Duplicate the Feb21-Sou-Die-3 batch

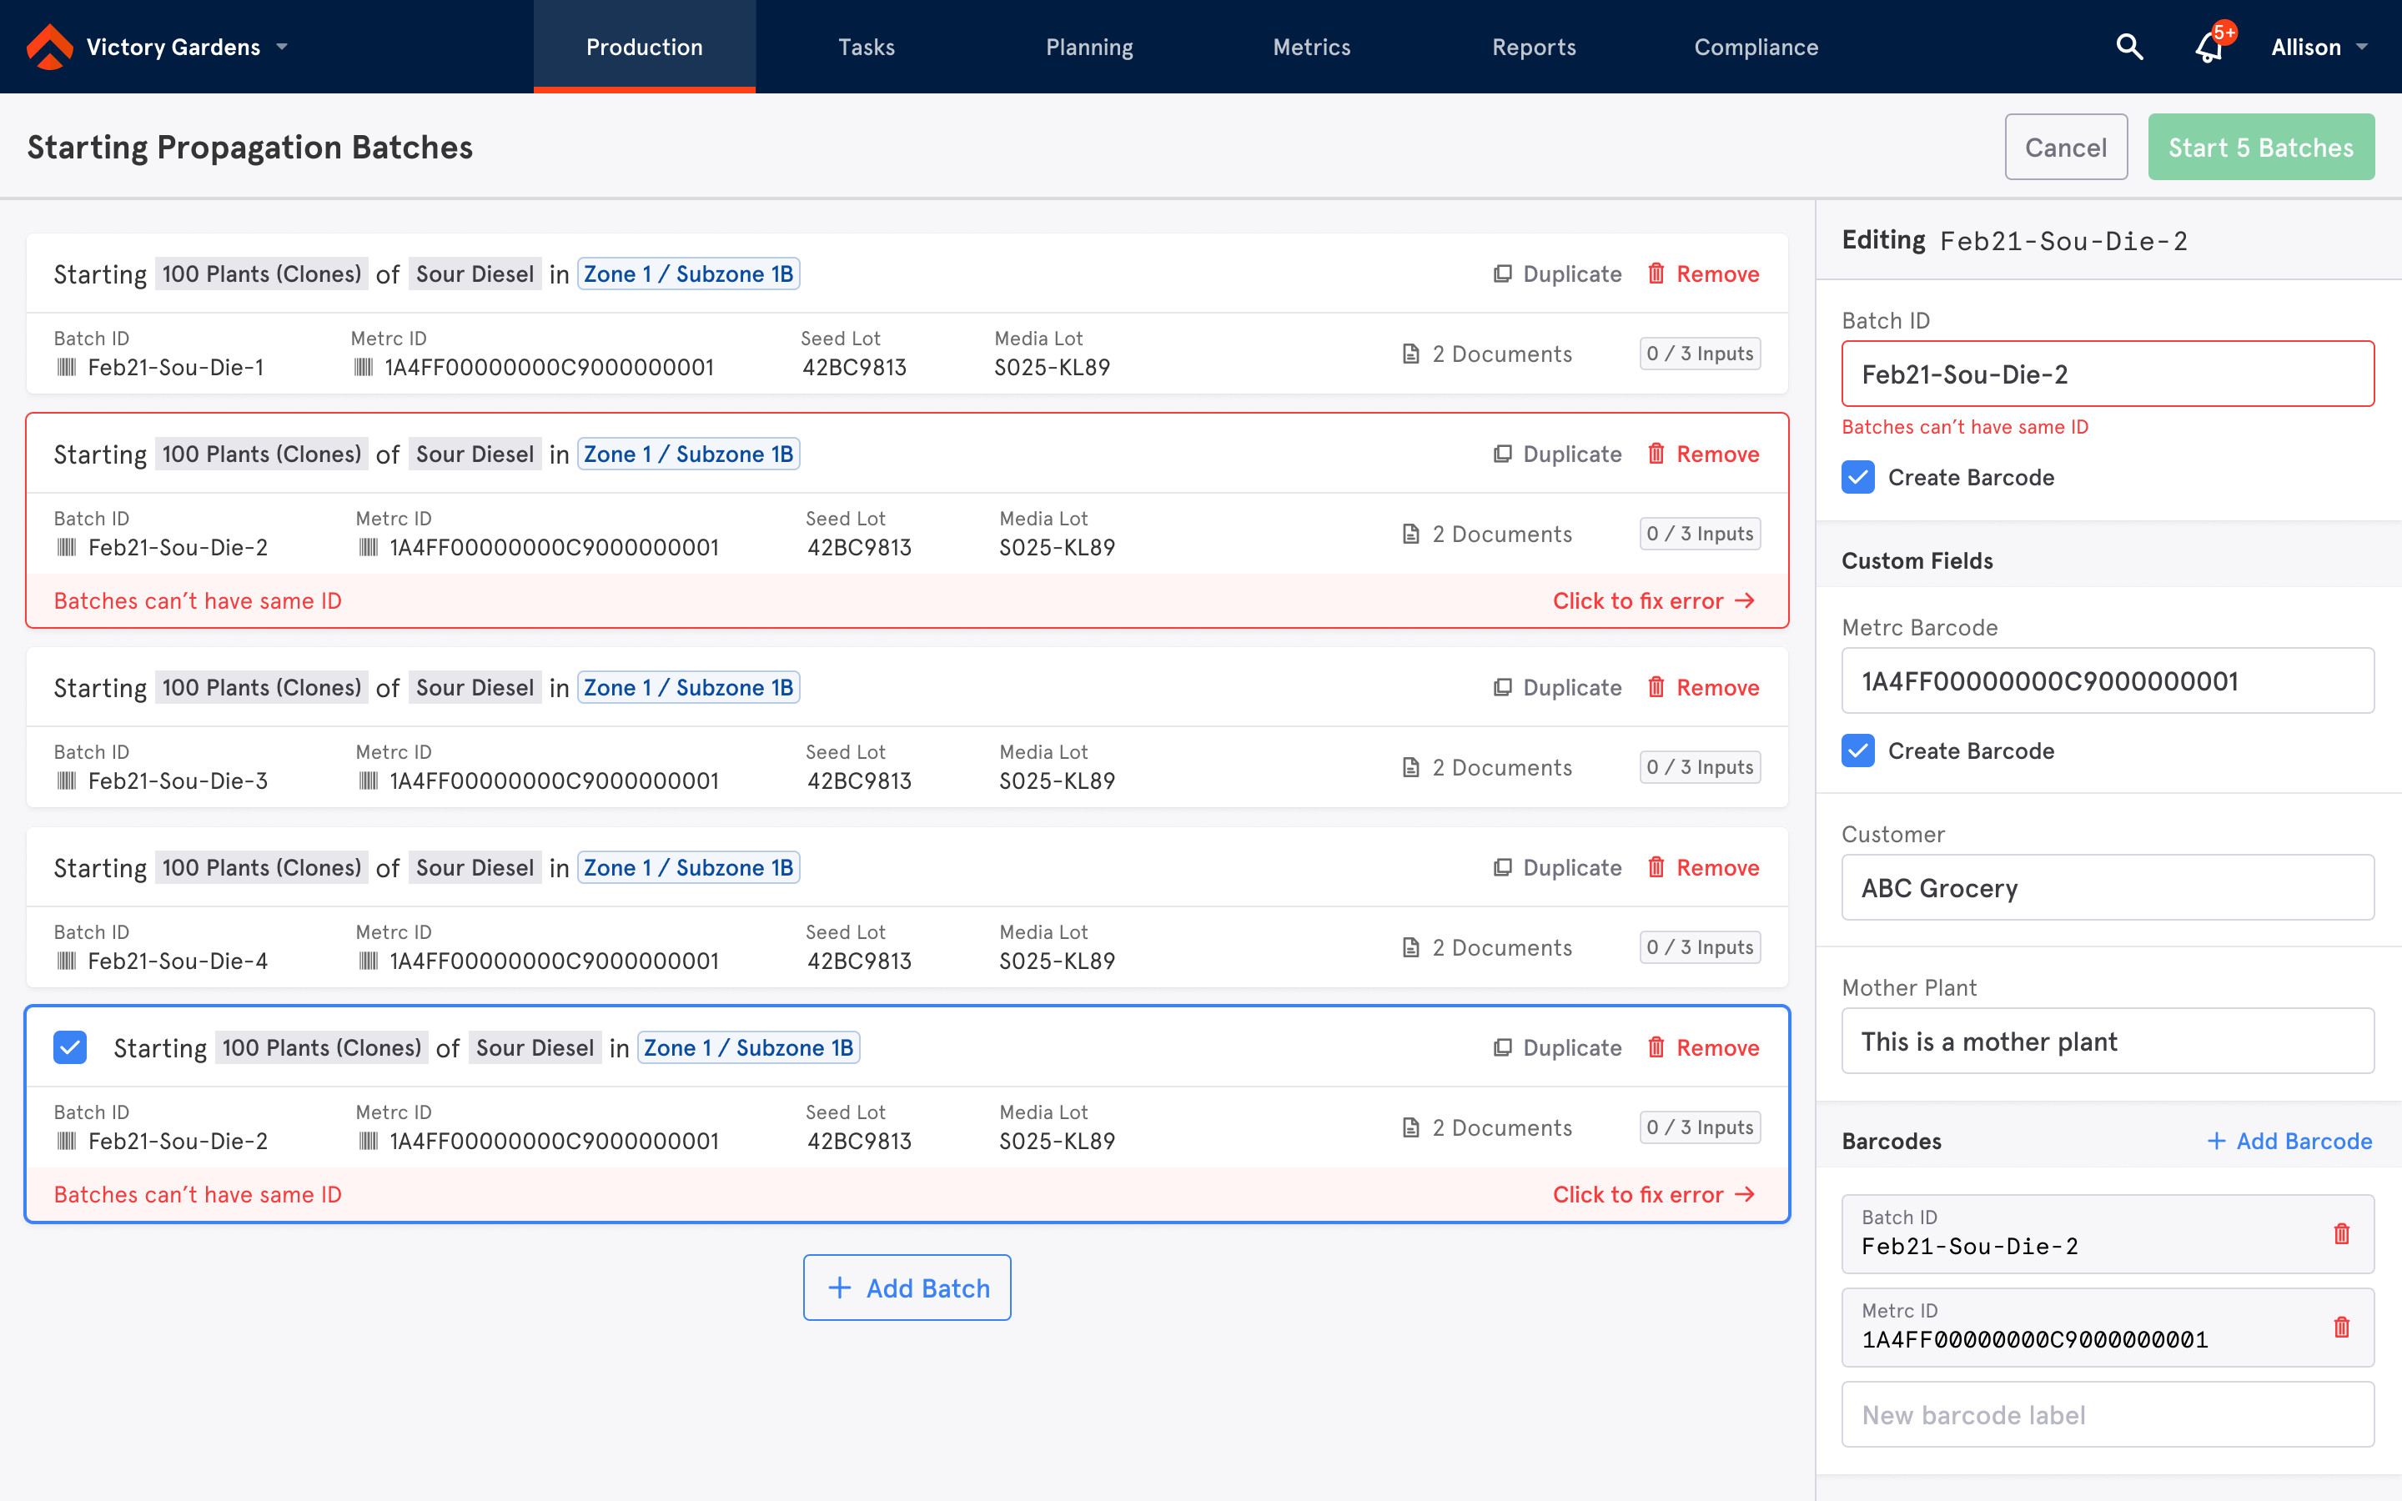[1557, 688]
